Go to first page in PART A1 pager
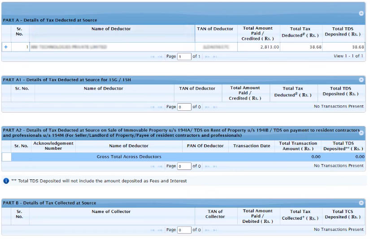The height and width of the screenshot is (239, 370). pyautogui.click(x=152, y=107)
